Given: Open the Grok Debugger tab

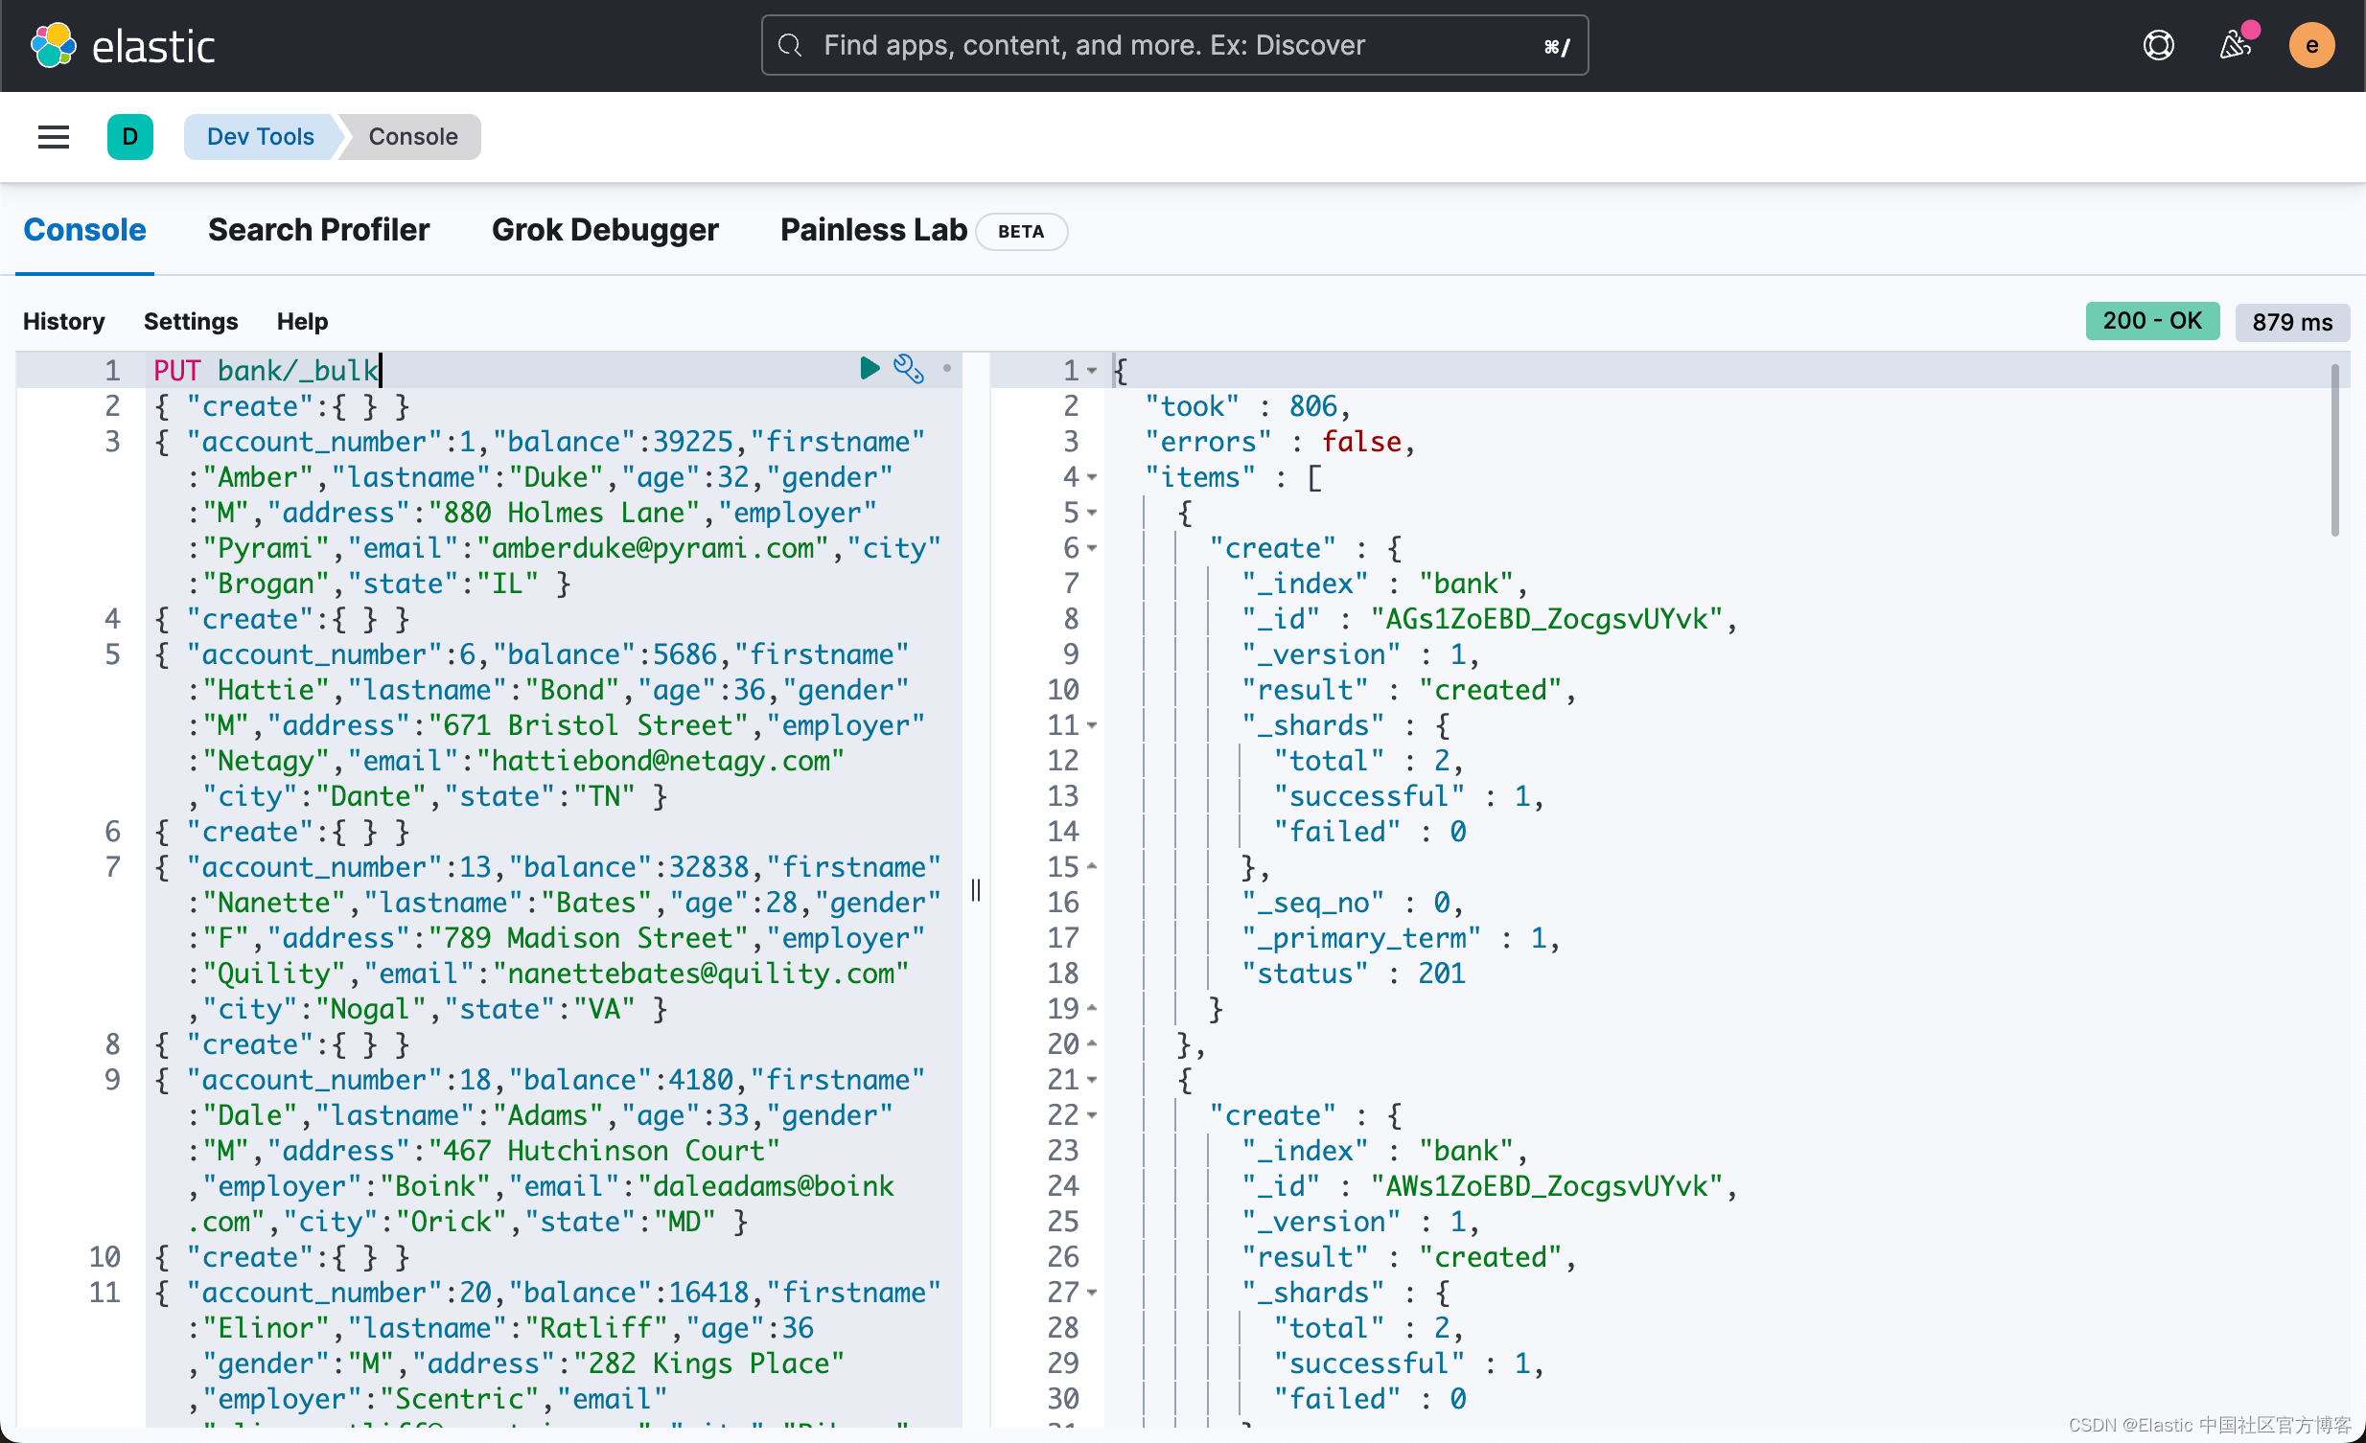Looking at the screenshot, I should click(x=605, y=230).
